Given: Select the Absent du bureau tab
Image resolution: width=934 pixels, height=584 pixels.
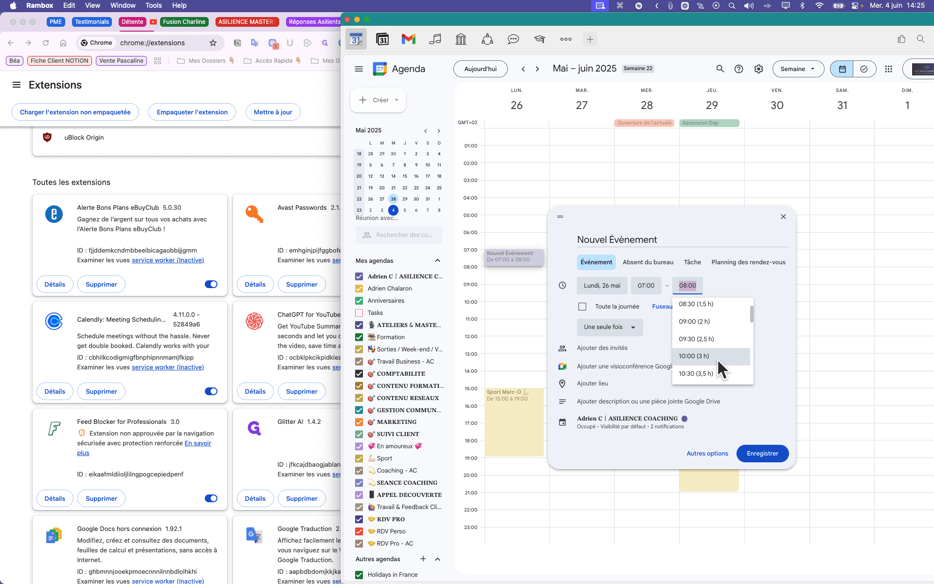Looking at the screenshot, I should [x=648, y=262].
